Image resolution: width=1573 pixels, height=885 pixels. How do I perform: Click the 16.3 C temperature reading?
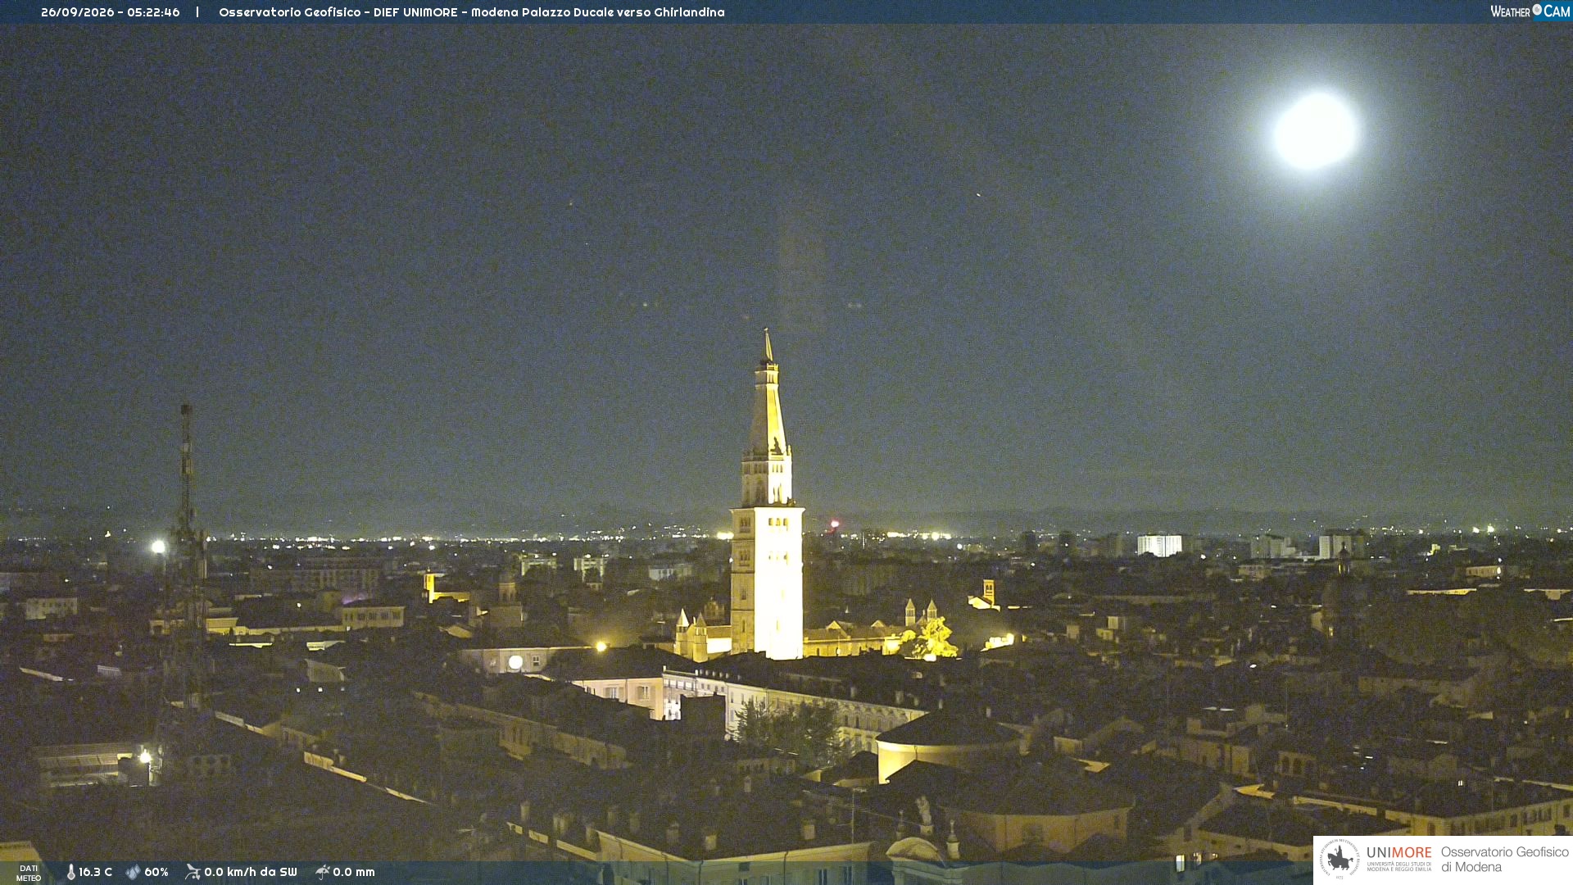point(95,872)
